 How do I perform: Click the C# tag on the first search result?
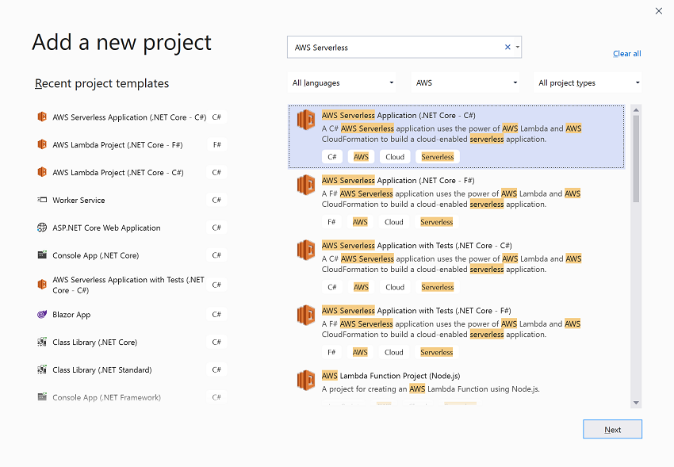(x=331, y=157)
